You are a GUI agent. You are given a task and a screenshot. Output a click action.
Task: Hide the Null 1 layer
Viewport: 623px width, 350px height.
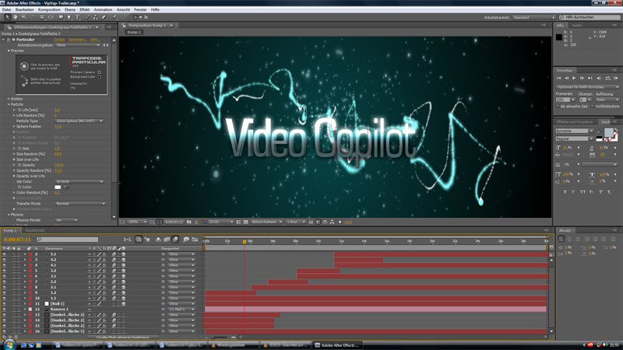click(5, 303)
